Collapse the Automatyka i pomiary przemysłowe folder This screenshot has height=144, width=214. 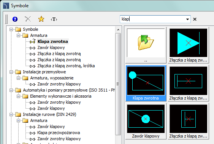click(x=11, y=90)
